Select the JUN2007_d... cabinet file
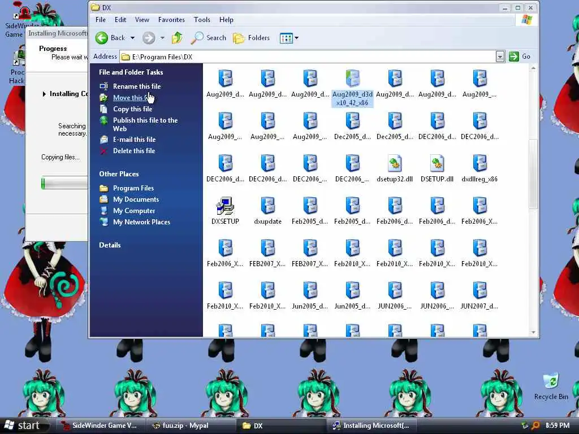The image size is (579, 434). [x=479, y=296]
